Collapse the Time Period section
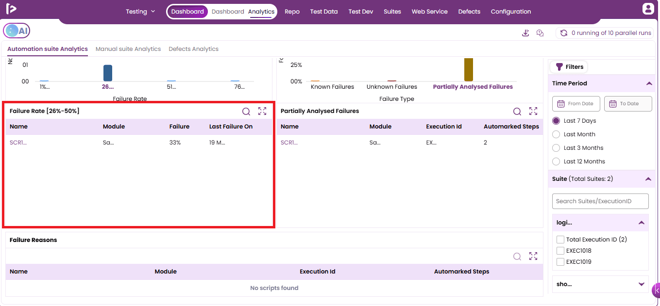Image resolution: width=660 pixels, height=306 pixels. [649, 83]
